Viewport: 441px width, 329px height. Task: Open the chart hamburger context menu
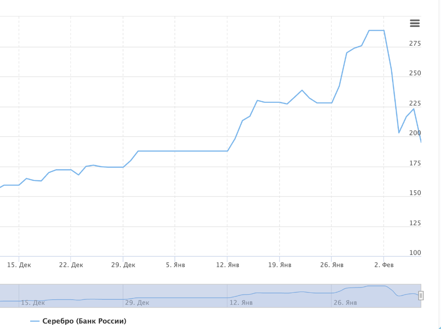click(x=414, y=23)
